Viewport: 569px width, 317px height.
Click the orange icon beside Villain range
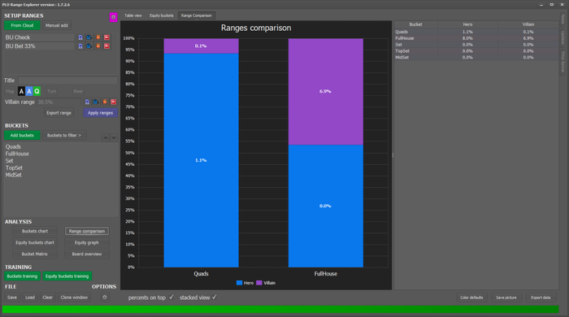tap(105, 102)
